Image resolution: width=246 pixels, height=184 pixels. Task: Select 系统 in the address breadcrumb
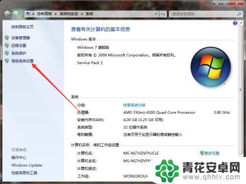(90, 14)
